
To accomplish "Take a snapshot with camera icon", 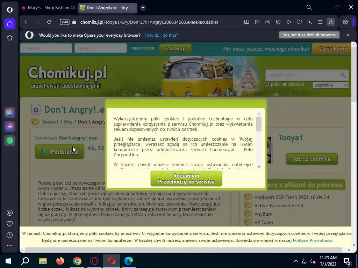I will pos(267,22).
